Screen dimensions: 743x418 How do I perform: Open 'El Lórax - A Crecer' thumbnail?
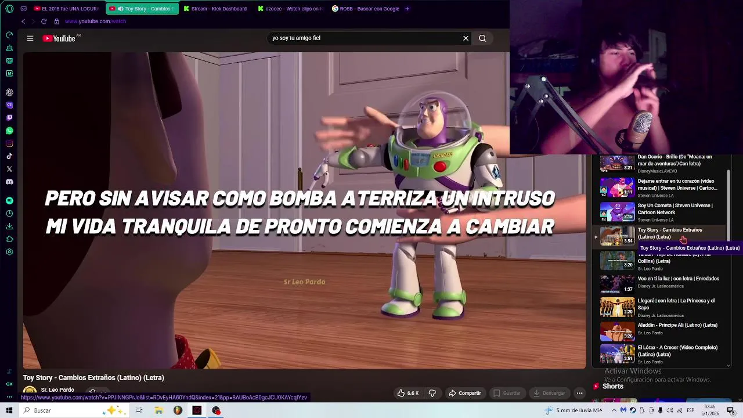pyautogui.click(x=617, y=354)
